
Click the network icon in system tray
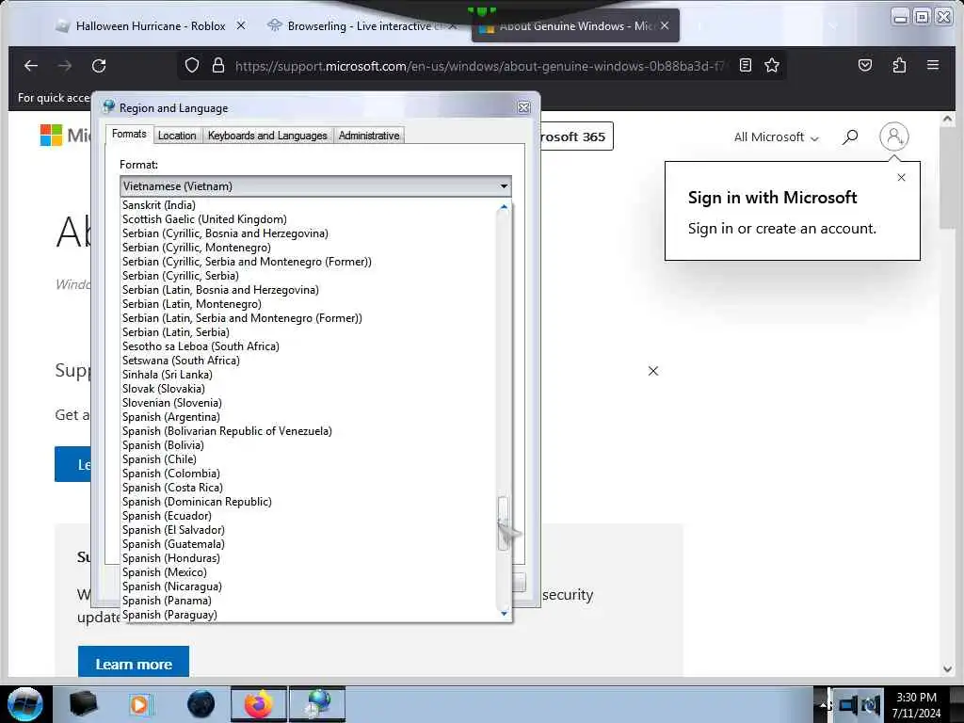coord(848,705)
